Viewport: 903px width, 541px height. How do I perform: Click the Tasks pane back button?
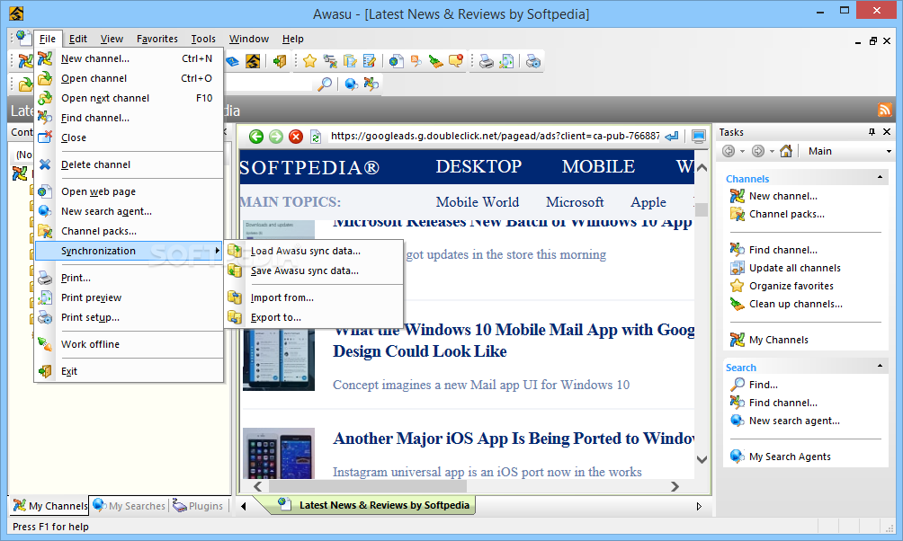tap(729, 151)
